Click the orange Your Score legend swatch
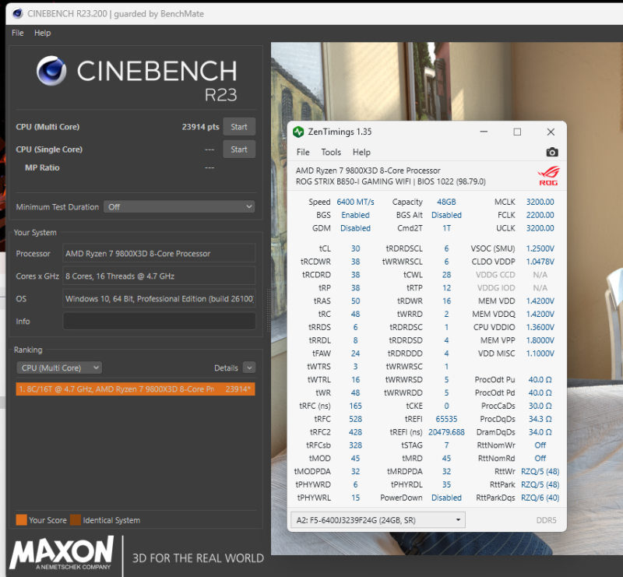 pos(22,520)
